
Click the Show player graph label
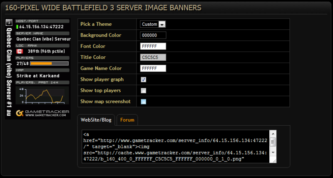[x=102, y=79]
